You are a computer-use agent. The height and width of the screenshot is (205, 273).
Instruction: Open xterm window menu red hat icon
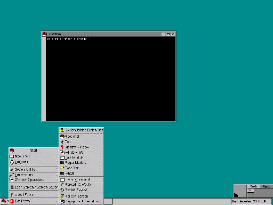coord(45,34)
